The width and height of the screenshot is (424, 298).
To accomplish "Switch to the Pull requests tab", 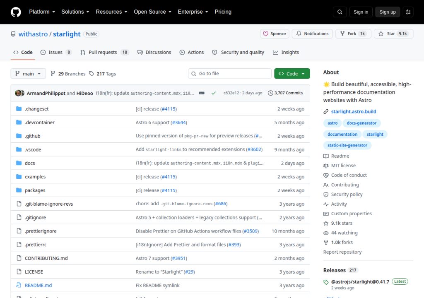I will [x=105, y=52].
